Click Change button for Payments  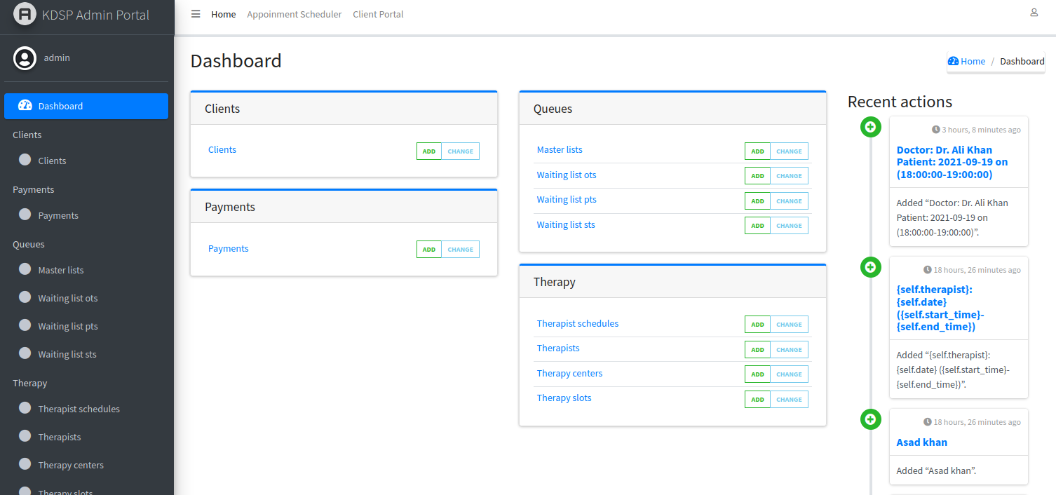pos(461,250)
